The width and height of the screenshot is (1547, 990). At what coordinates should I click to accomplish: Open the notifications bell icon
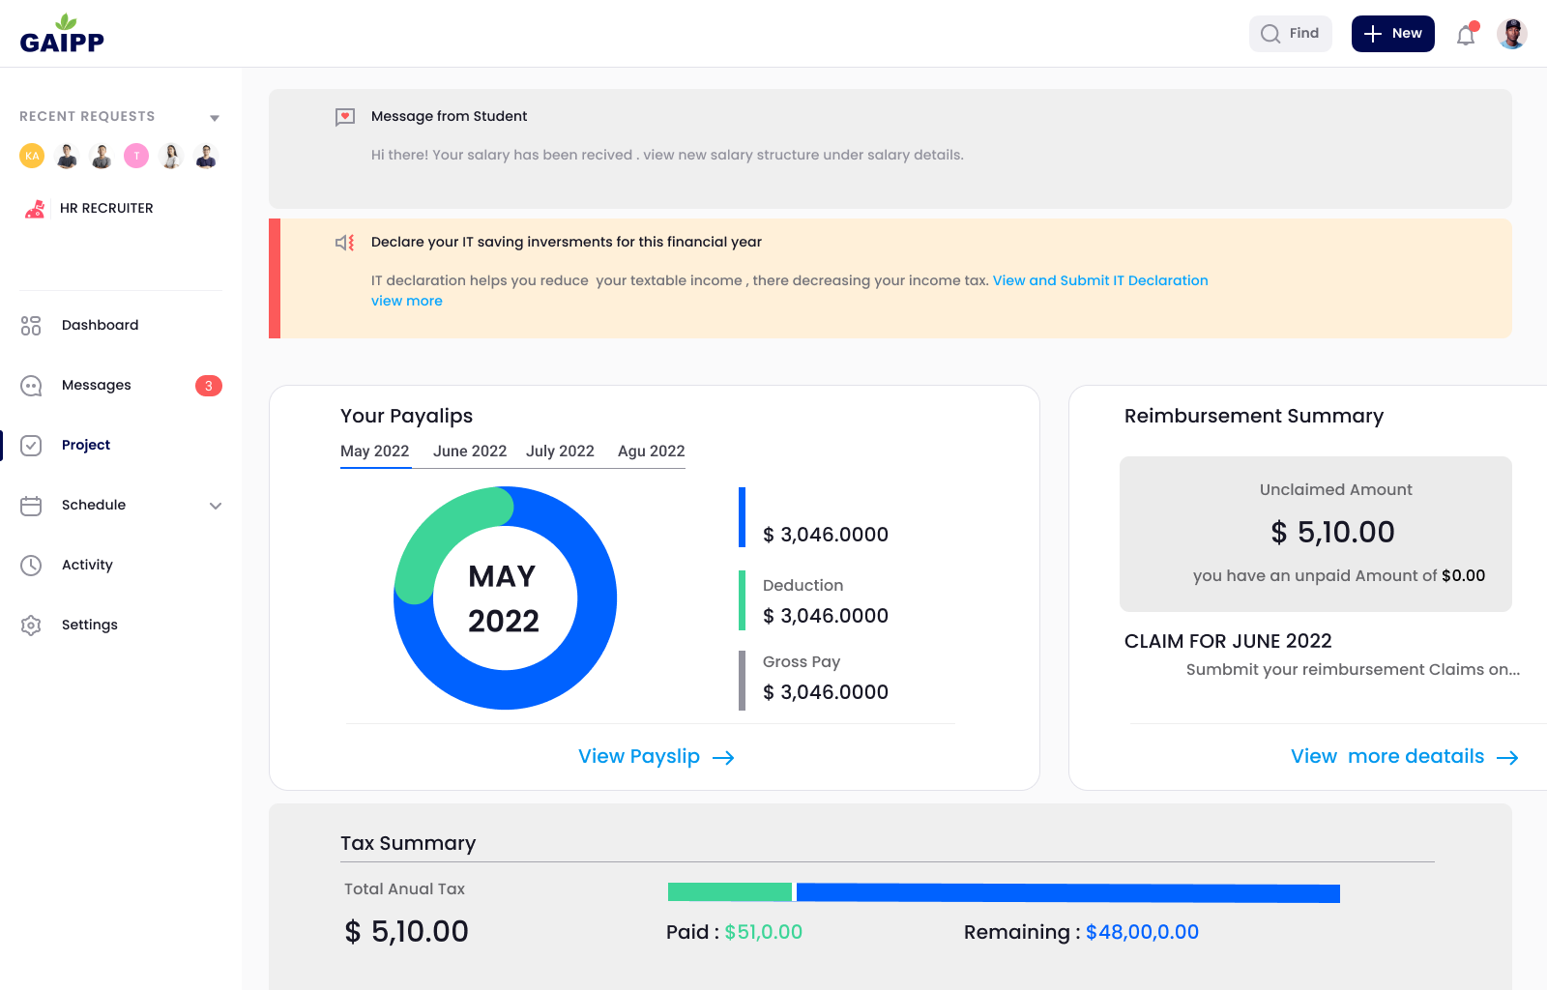point(1467,34)
